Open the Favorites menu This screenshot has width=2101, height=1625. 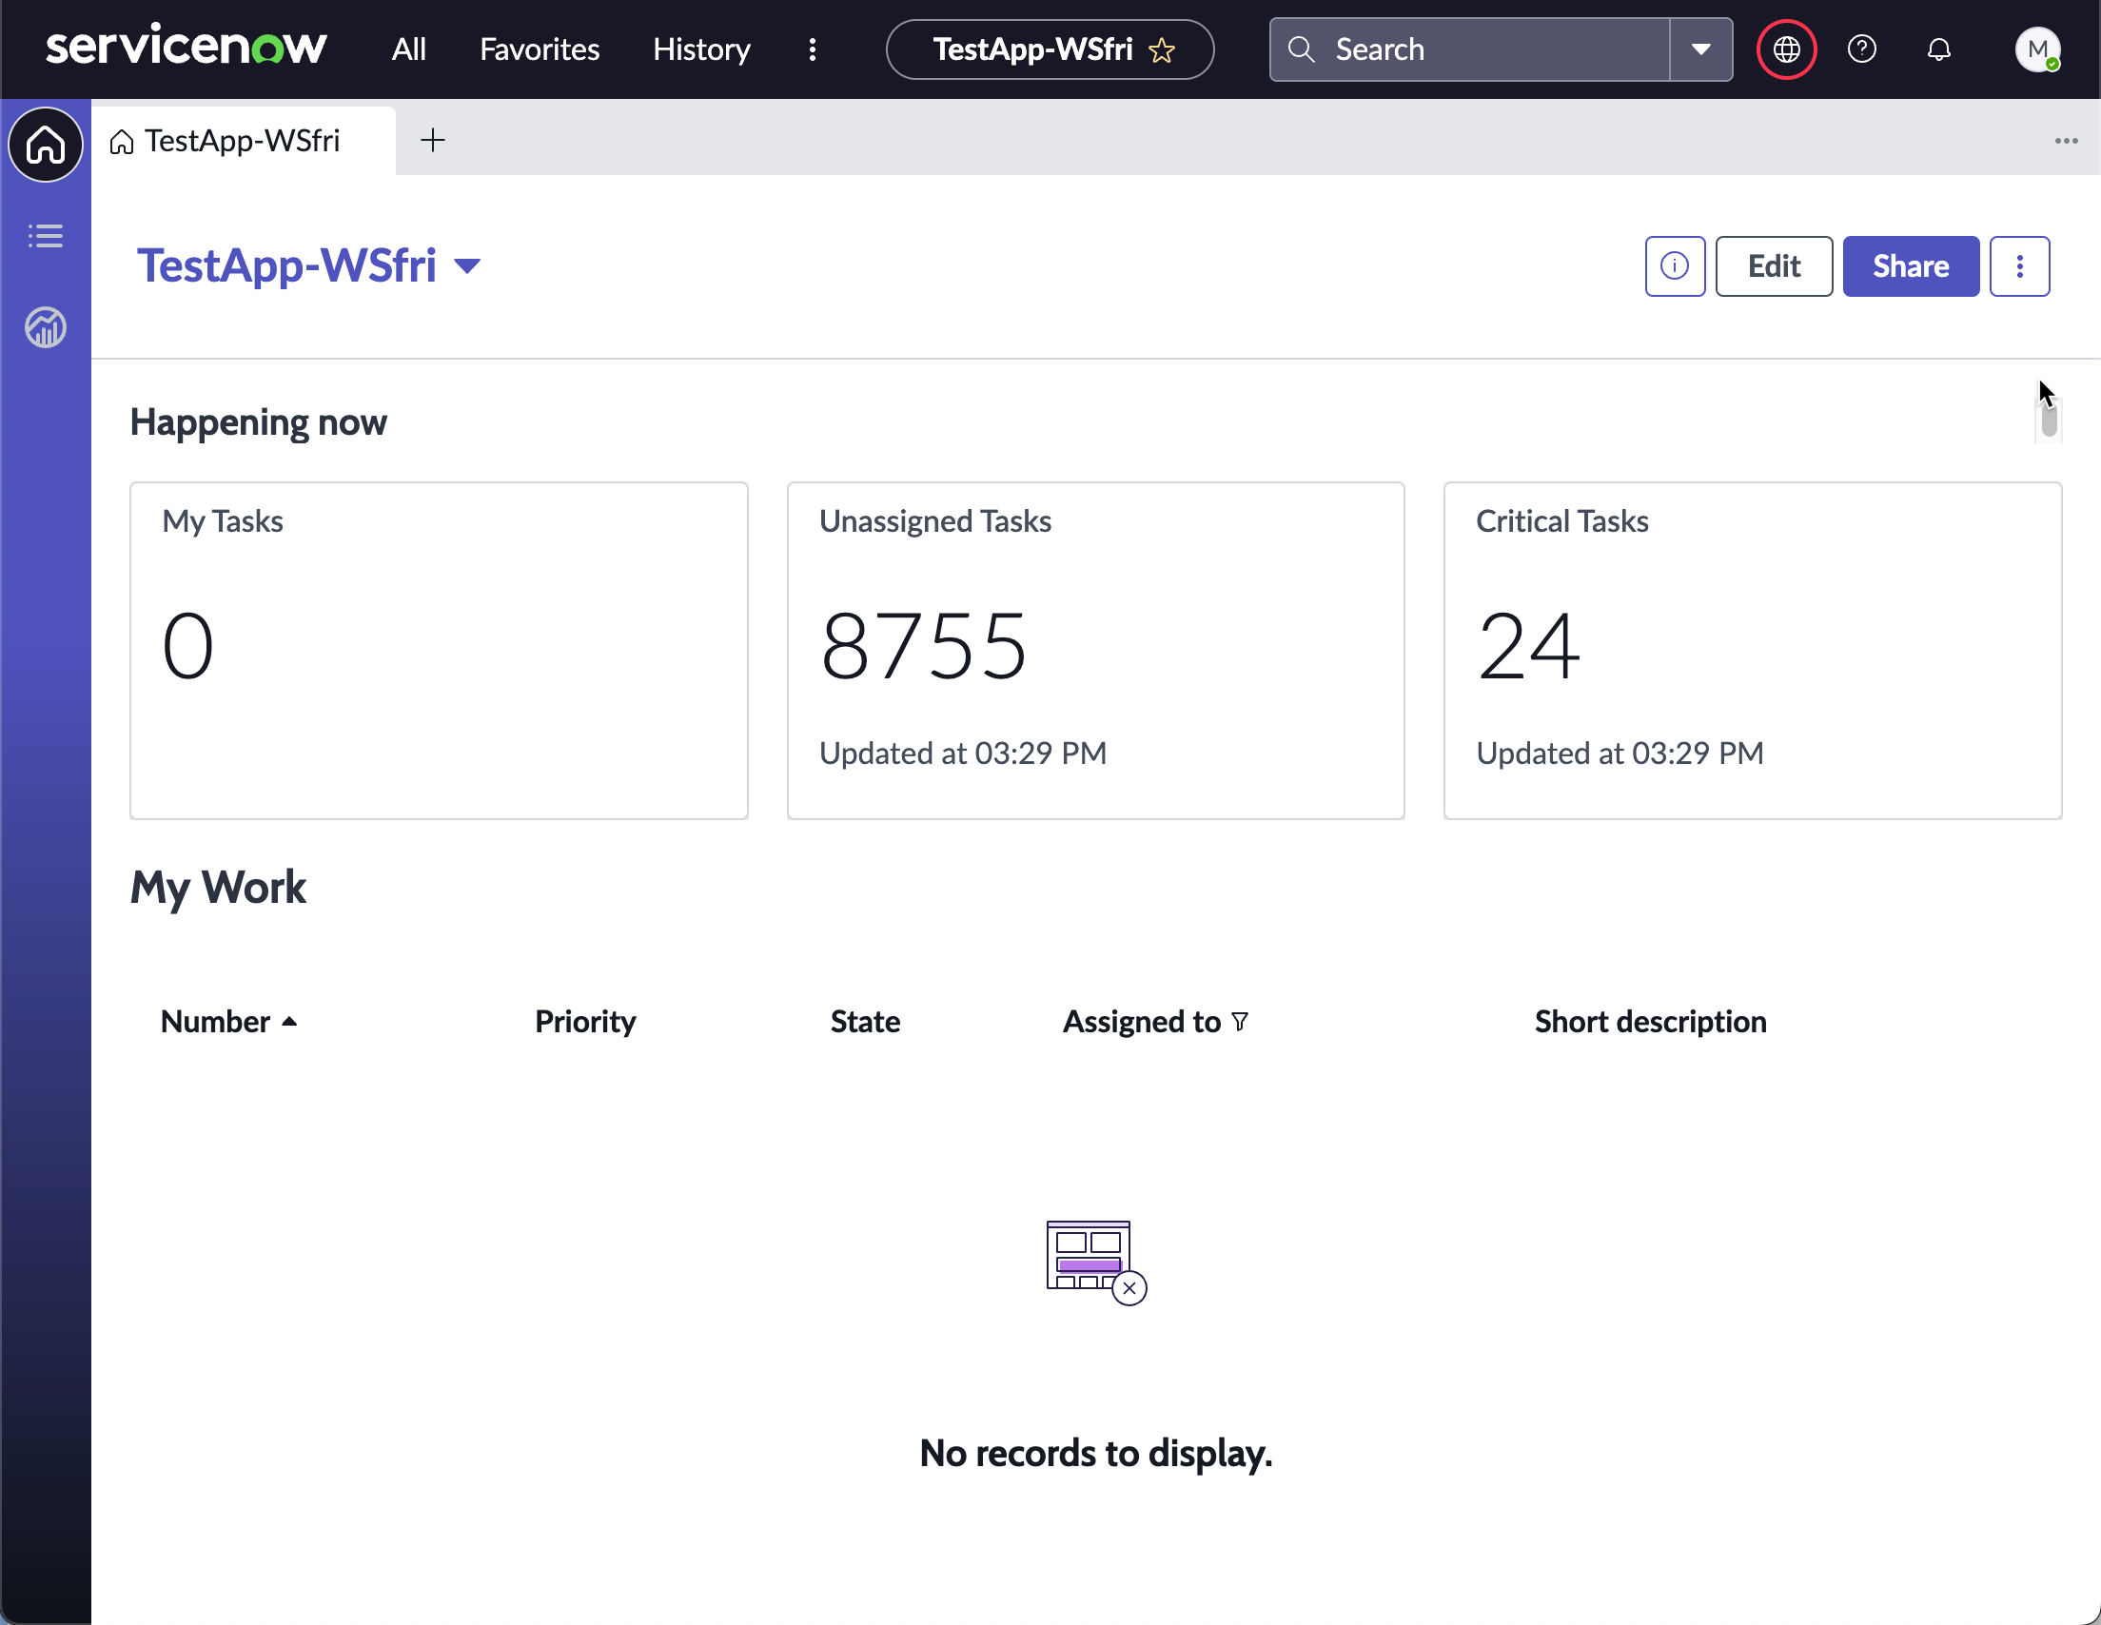[x=539, y=49]
